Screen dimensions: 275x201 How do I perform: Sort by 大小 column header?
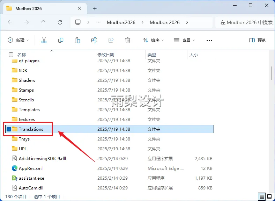point(194,55)
